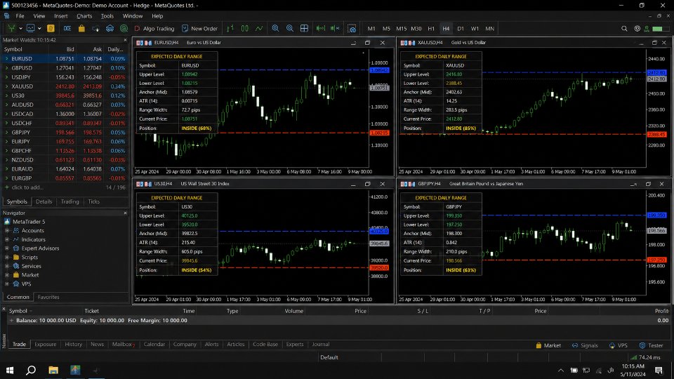Click the Daily change column header
Screen dimensions: 674x379
(115, 49)
